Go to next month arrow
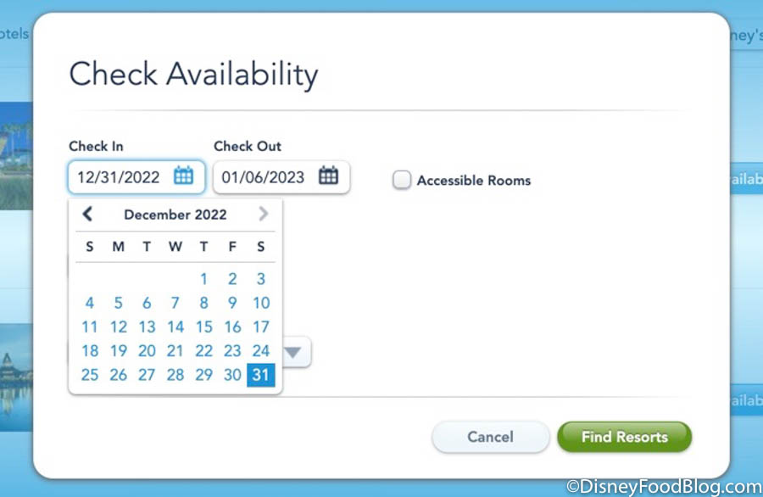763x497 pixels. point(264,215)
